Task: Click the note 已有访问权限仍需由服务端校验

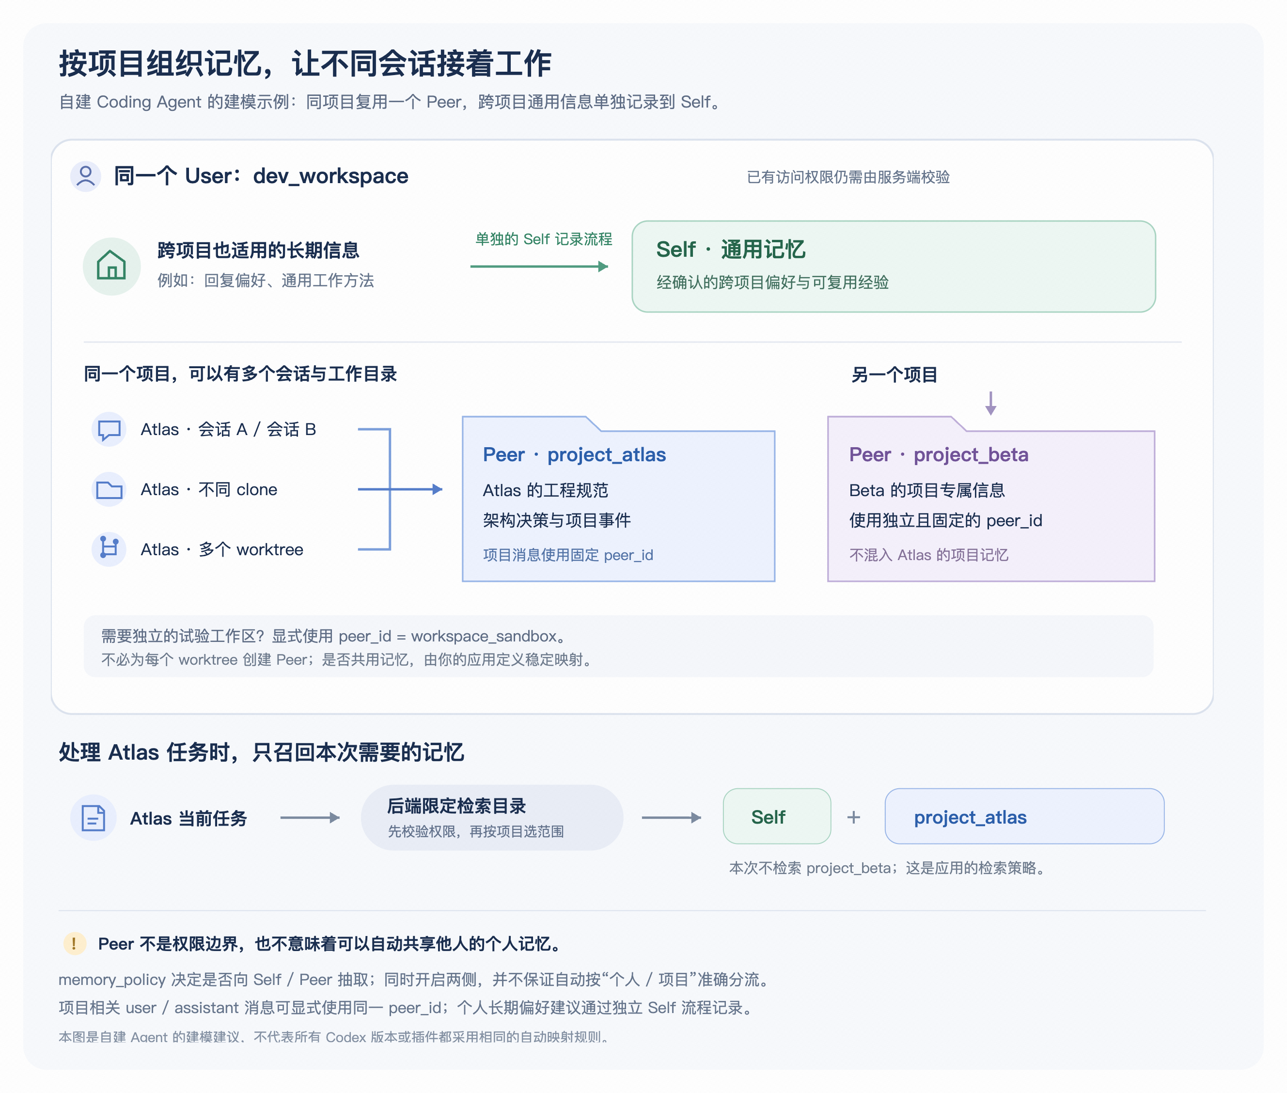Action: click(x=848, y=177)
